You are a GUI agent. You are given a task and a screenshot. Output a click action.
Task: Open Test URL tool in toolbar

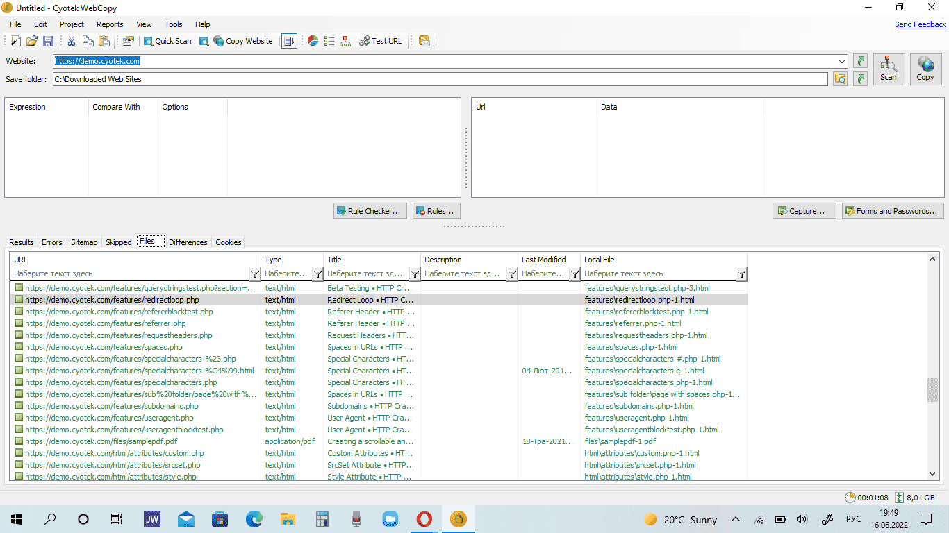(x=380, y=41)
